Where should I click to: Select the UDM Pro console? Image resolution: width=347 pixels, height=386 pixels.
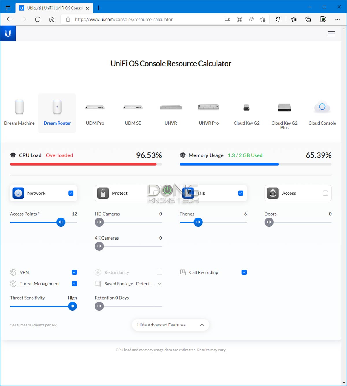pos(95,113)
